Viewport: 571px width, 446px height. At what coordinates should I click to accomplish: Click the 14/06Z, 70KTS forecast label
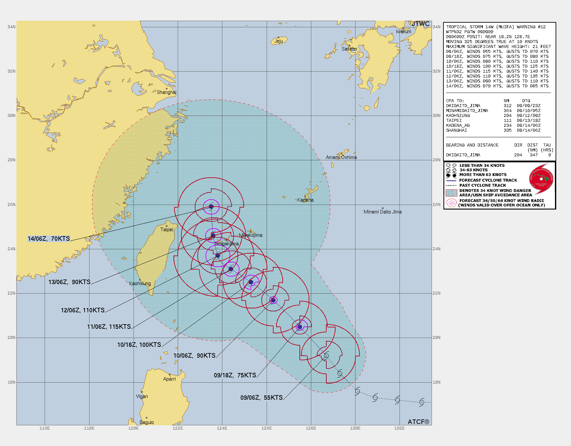click(x=49, y=239)
